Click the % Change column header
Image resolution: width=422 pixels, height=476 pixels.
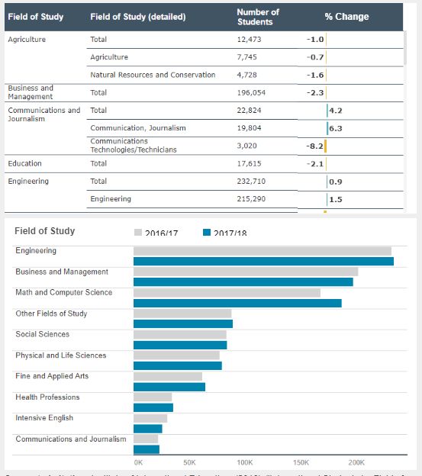(346, 17)
